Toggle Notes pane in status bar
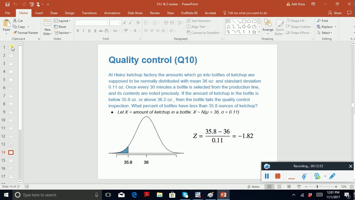 (253, 187)
